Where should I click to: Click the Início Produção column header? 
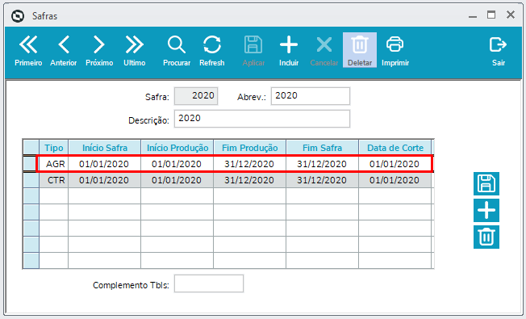(x=177, y=148)
